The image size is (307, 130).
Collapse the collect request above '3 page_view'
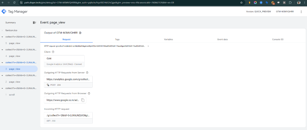[2, 62]
